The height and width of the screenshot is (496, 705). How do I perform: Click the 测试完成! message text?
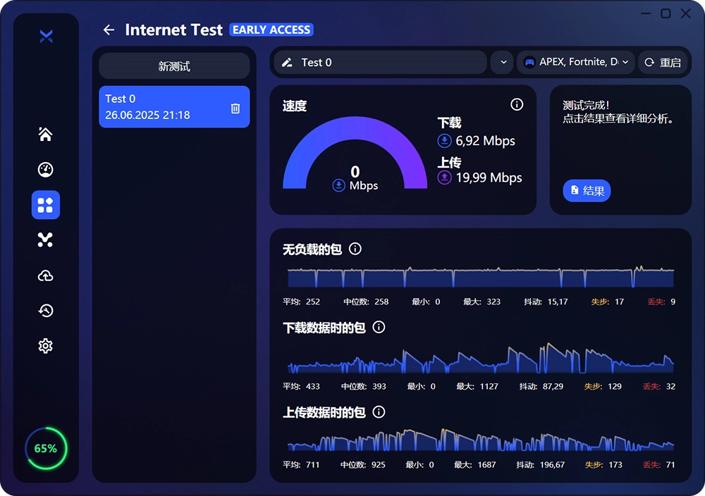pos(586,106)
